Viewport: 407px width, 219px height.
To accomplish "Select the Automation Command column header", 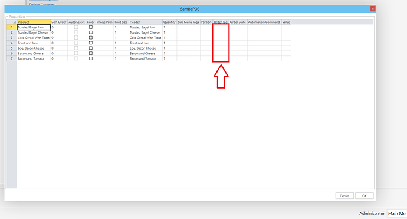I will click(264, 22).
